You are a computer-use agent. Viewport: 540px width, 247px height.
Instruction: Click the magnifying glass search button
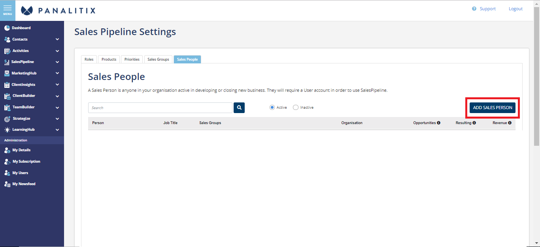239,108
